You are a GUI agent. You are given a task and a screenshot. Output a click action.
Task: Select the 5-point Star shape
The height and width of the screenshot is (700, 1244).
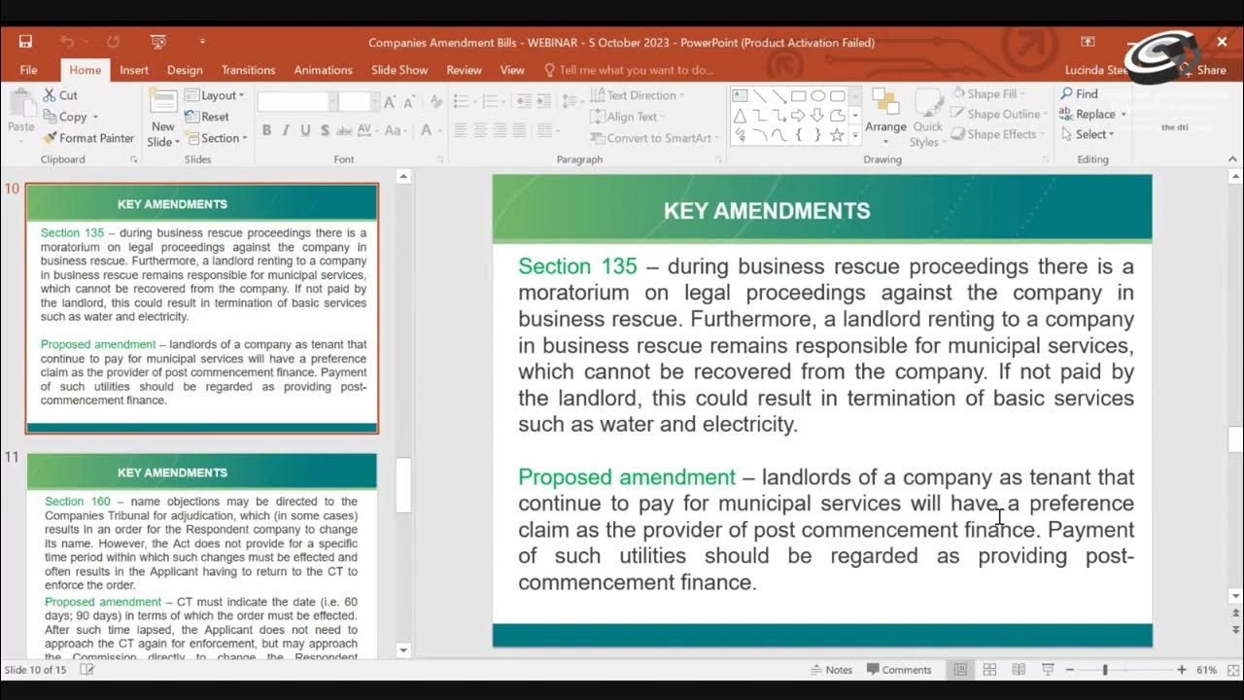pyautogui.click(x=837, y=135)
